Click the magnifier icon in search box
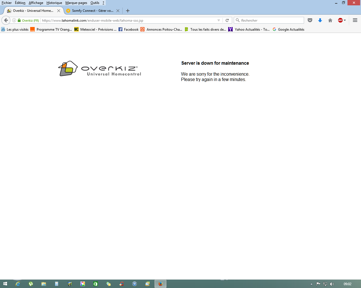The image size is (361, 288). [237, 20]
